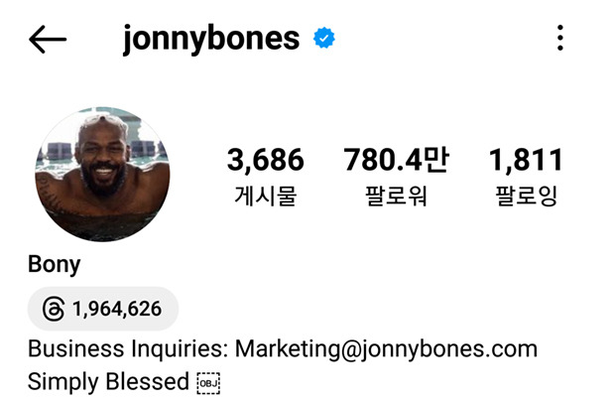Screen dimensions: 615x402
Task: Open the 팔로워 followers list label
Action: (396, 196)
